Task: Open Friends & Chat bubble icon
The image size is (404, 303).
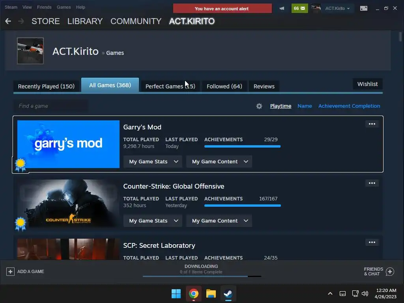Action: 390,271
